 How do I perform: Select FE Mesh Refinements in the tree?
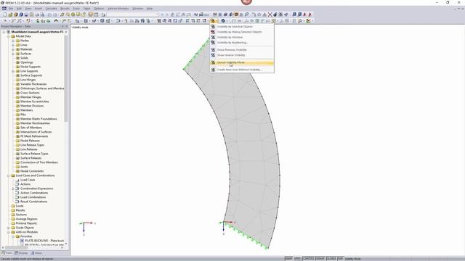pos(34,136)
